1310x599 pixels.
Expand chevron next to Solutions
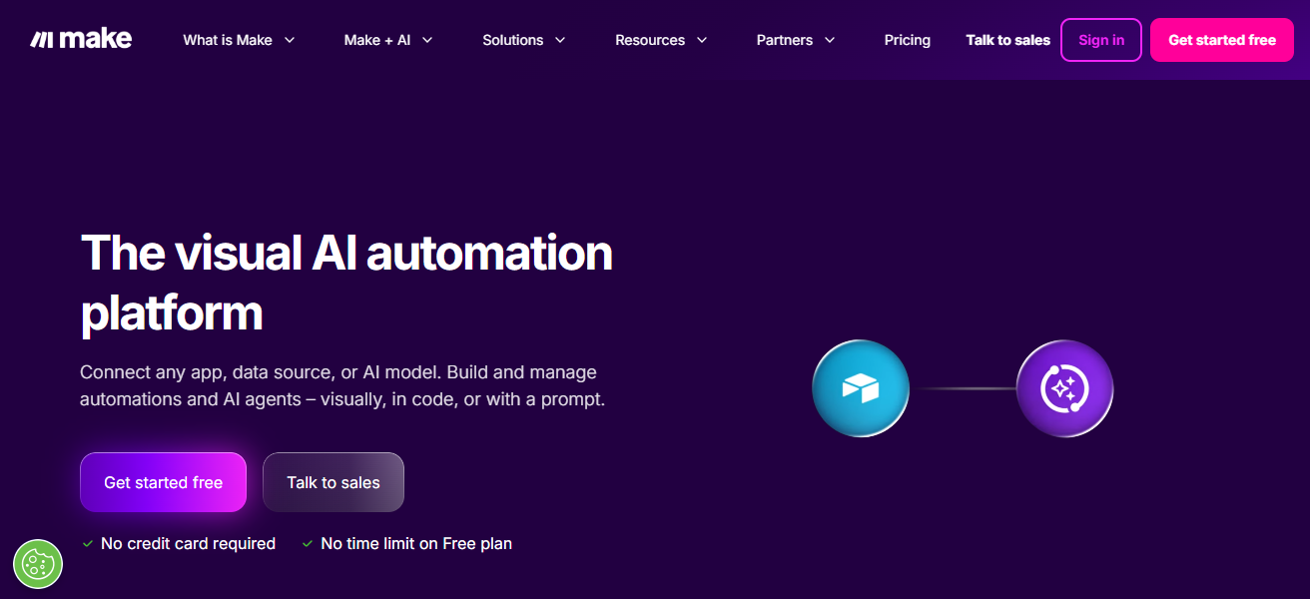point(560,40)
